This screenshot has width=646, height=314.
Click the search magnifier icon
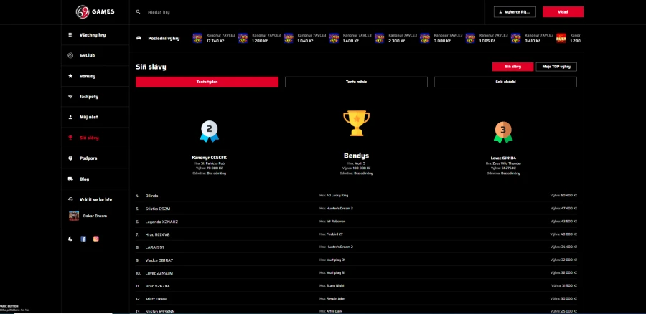click(x=138, y=12)
